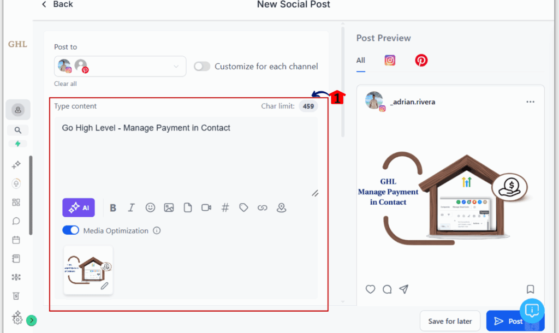Open conversations chat bubble in sidebar
This screenshot has height=333, width=559.
[16, 221]
